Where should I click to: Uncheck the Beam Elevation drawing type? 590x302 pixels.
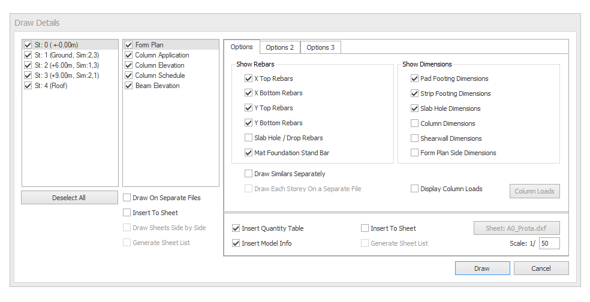[x=128, y=86]
